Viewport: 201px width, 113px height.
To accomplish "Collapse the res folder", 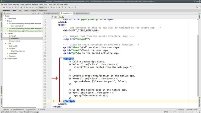I will (x=6, y=44).
